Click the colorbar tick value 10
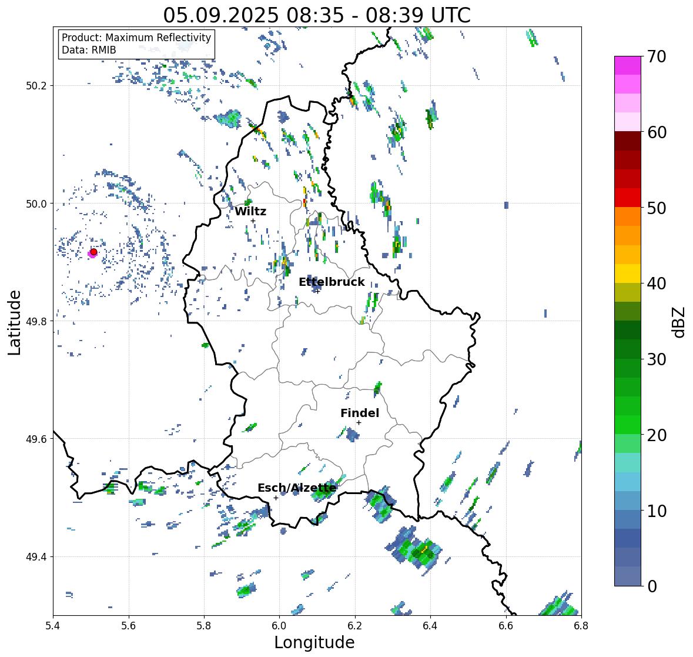This screenshot has width=693, height=657. pos(657,511)
